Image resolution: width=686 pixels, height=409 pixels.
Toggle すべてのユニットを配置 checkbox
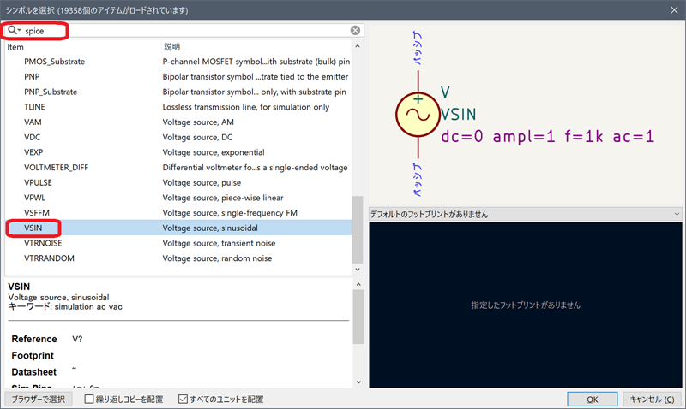(183, 399)
